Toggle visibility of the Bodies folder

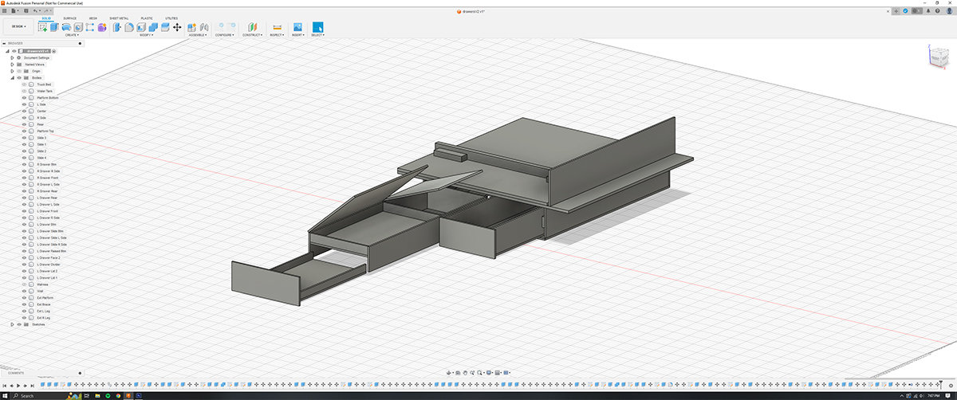click(x=18, y=78)
